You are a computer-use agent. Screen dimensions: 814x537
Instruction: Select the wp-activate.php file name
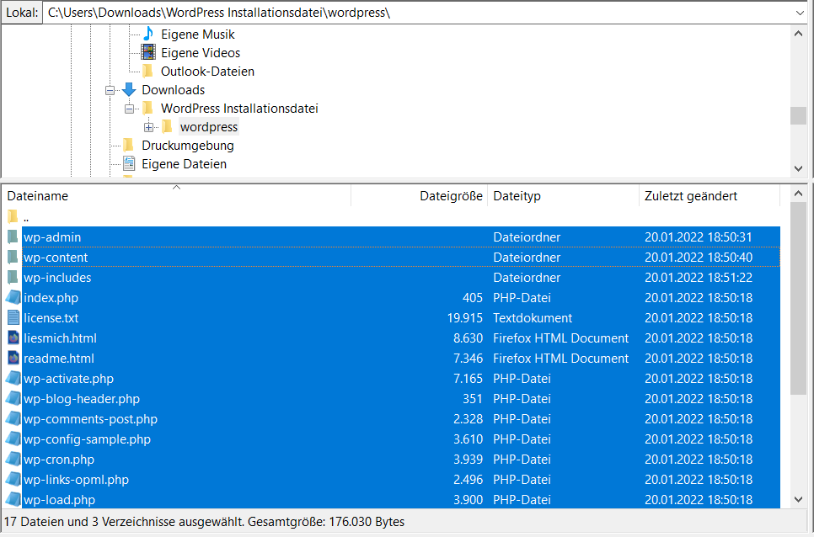coord(68,379)
